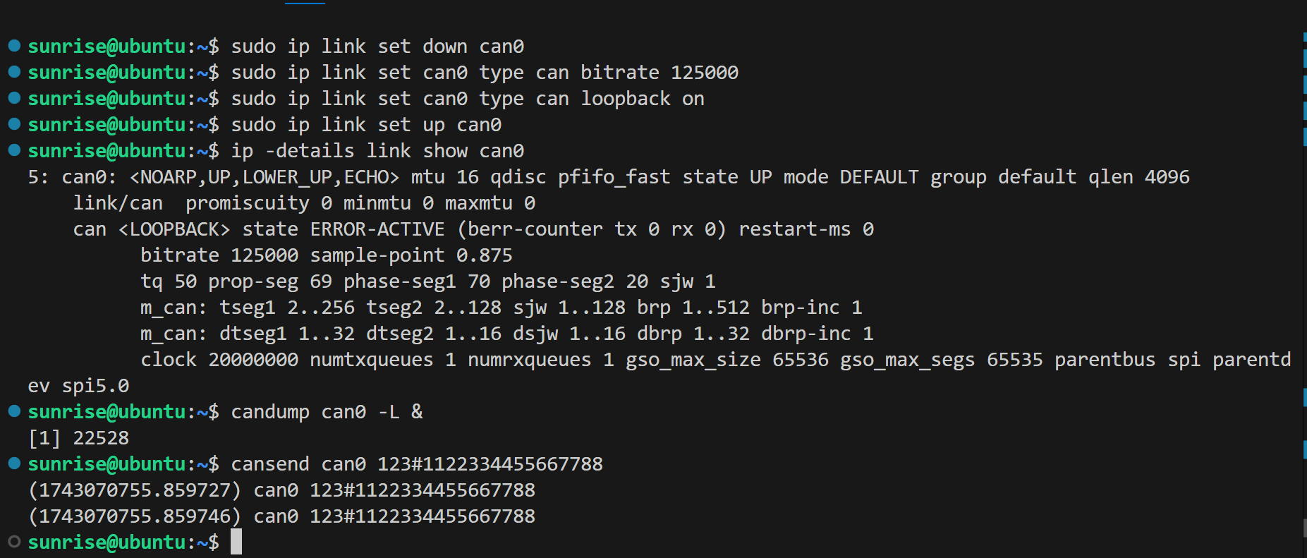Screen dimensions: 1307x558
Task: Click the scrollbar thumb at the right edge
Action: [x=1304, y=527]
